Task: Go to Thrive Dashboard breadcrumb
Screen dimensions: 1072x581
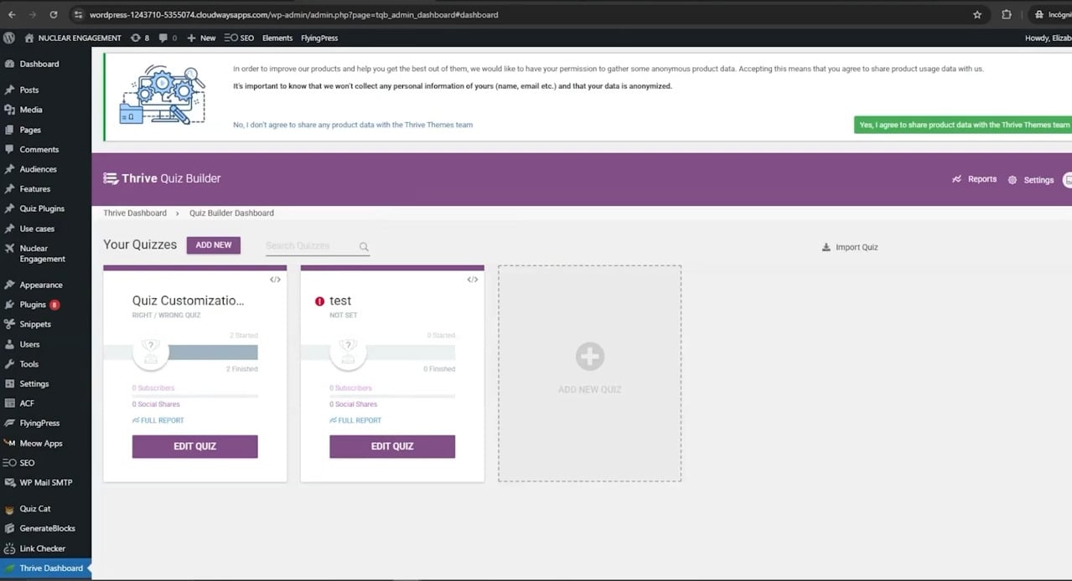Action: [x=135, y=213]
